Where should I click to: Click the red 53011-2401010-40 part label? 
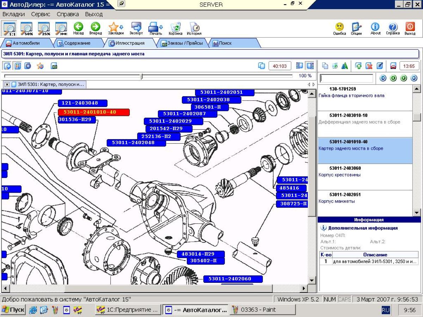click(x=94, y=112)
